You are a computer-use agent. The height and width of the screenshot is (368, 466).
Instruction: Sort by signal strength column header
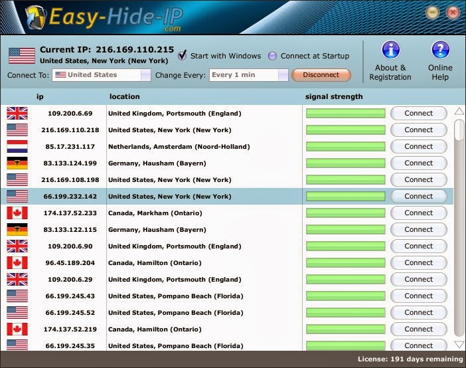click(334, 97)
